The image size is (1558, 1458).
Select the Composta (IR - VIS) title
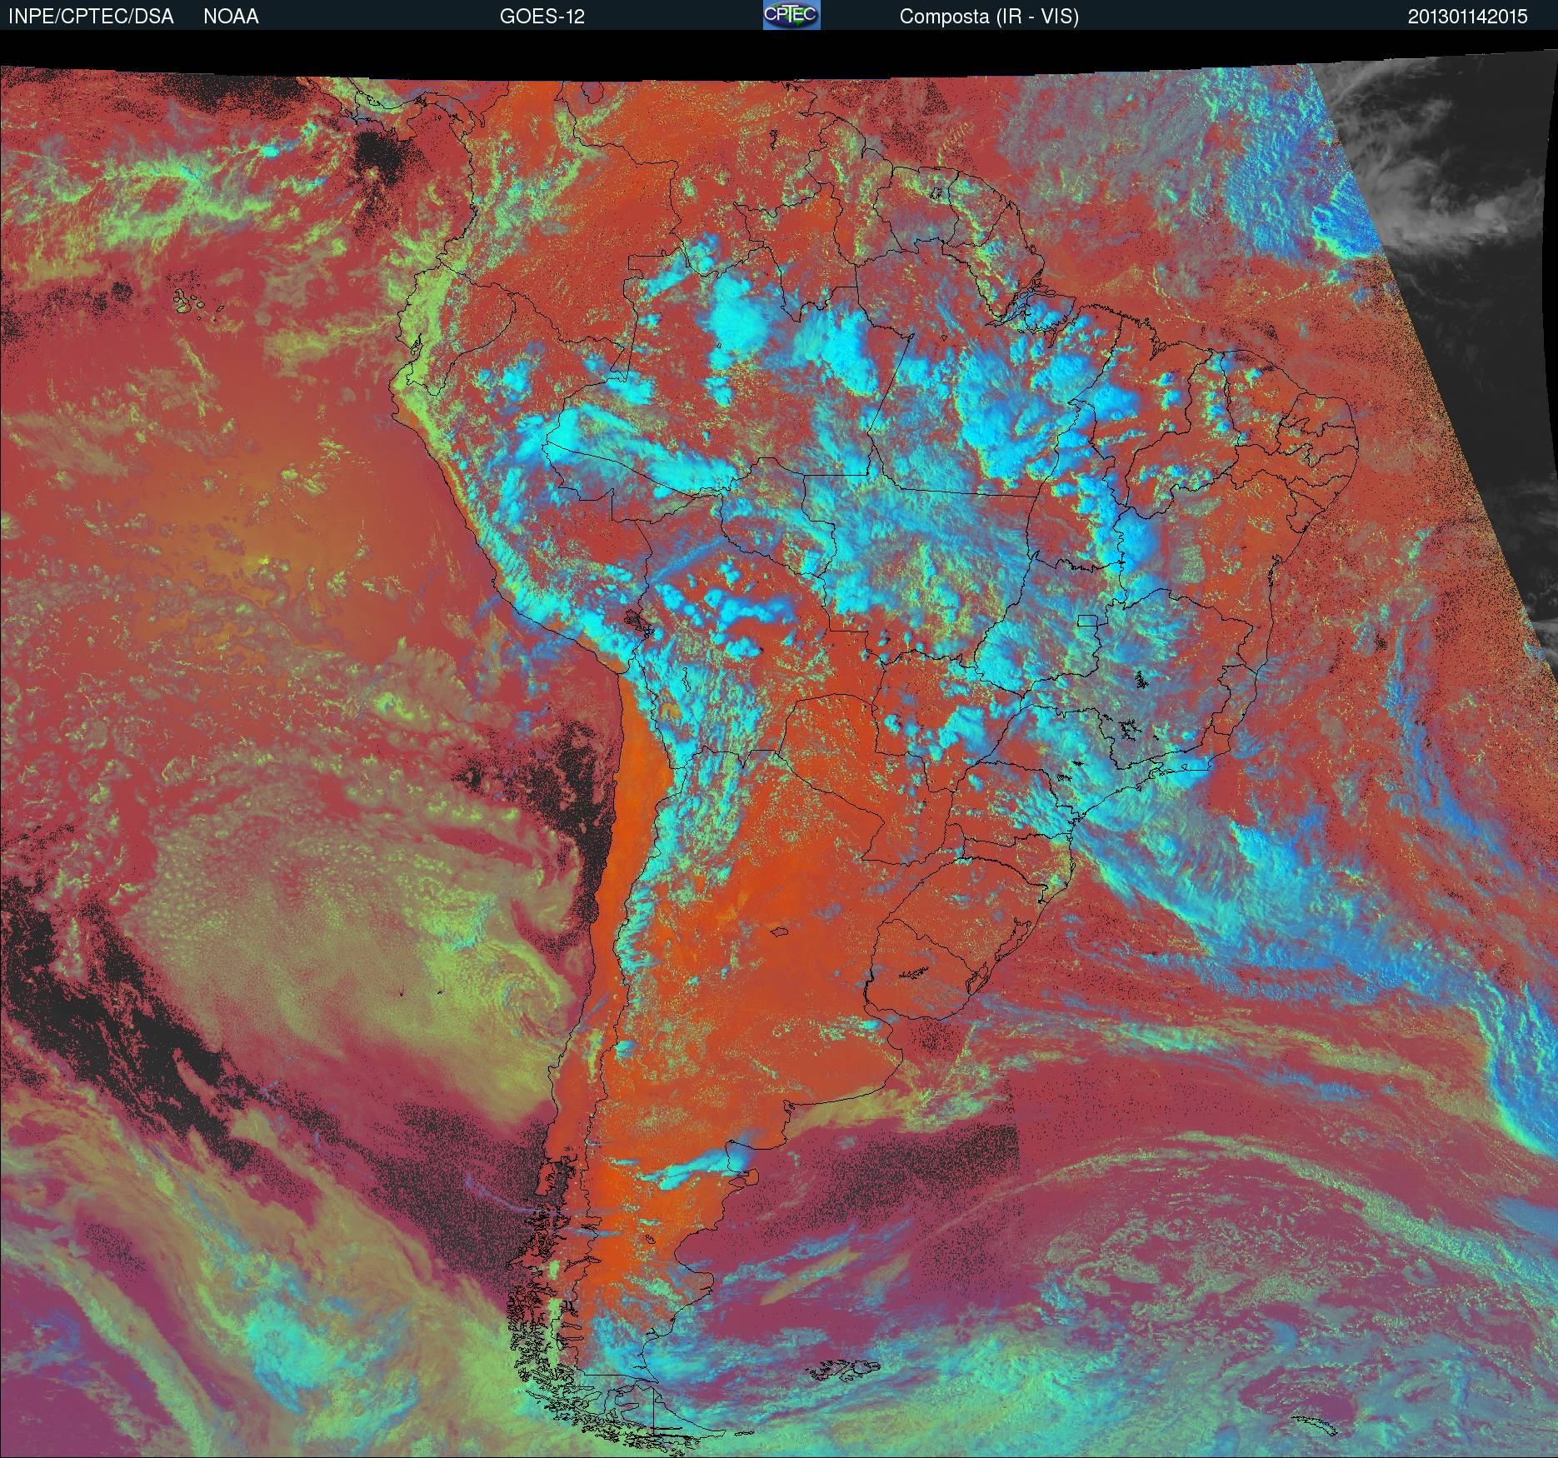[x=989, y=17]
